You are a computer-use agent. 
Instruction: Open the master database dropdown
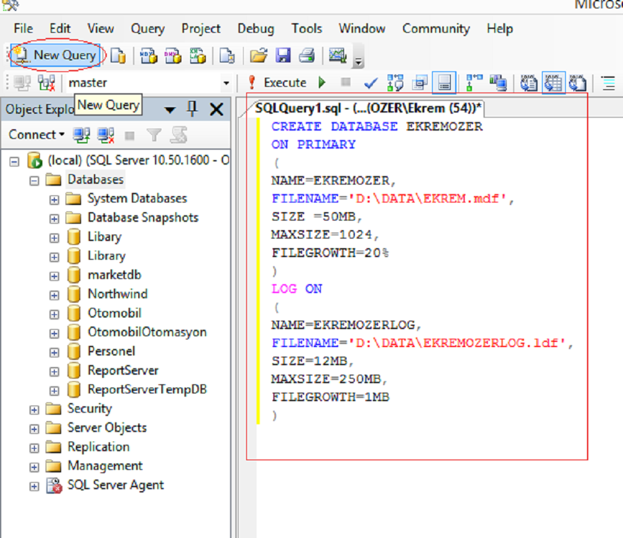[226, 83]
